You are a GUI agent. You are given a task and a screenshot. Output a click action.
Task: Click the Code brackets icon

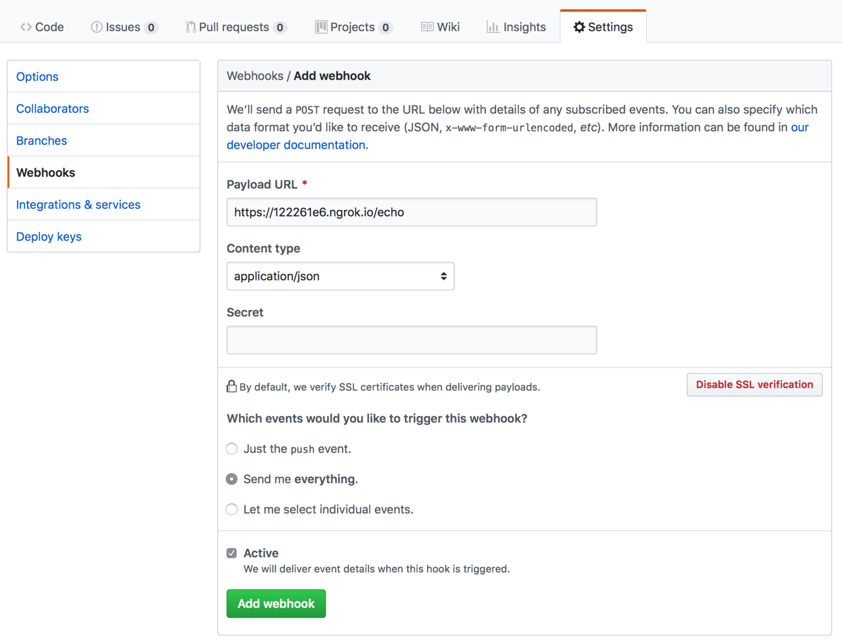pyautogui.click(x=25, y=26)
